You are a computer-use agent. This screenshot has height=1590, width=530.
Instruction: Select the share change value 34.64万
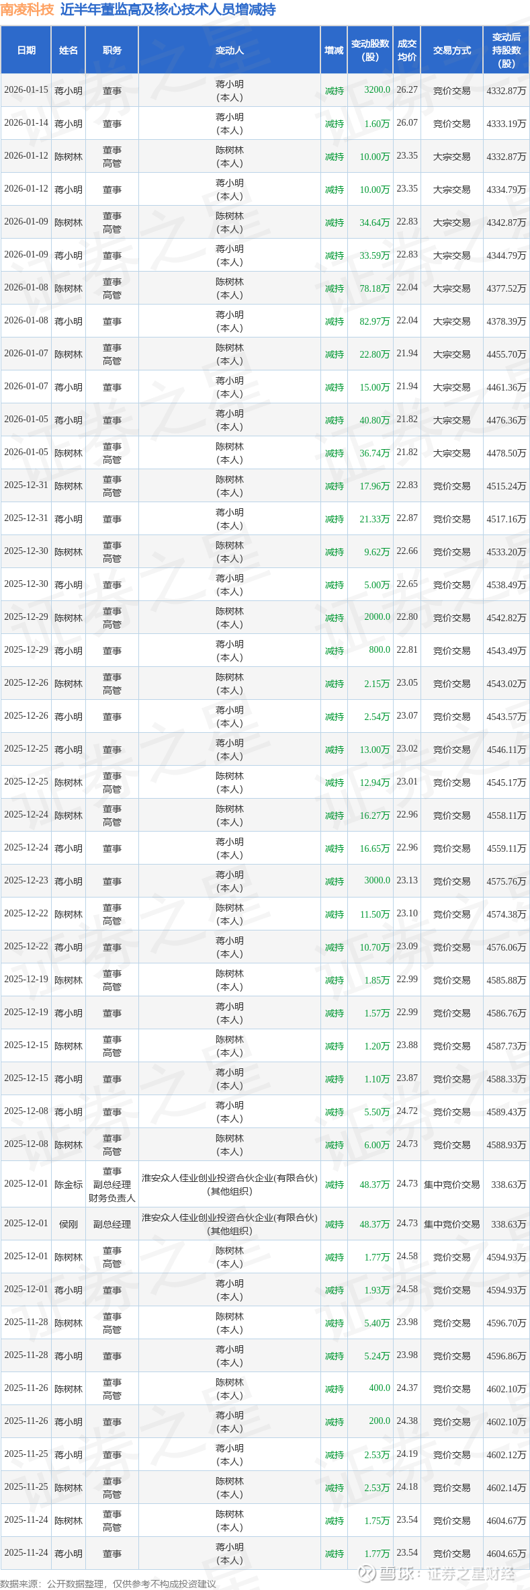(375, 223)
